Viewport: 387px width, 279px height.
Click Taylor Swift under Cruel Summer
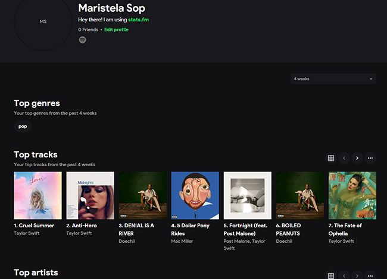27,233
